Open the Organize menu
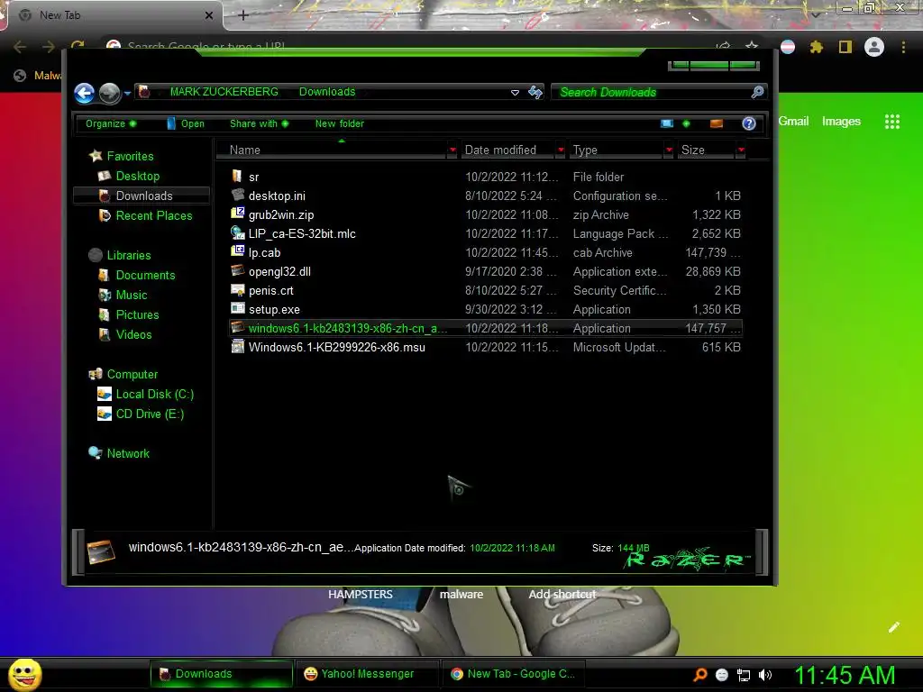 tap(111, 123)
